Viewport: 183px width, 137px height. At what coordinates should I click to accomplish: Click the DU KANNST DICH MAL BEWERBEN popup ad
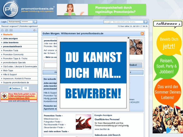coord(93,75)
